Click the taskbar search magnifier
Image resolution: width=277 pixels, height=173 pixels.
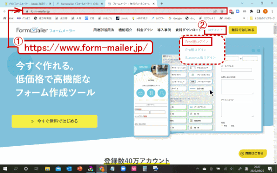click(x=16, y=169)
